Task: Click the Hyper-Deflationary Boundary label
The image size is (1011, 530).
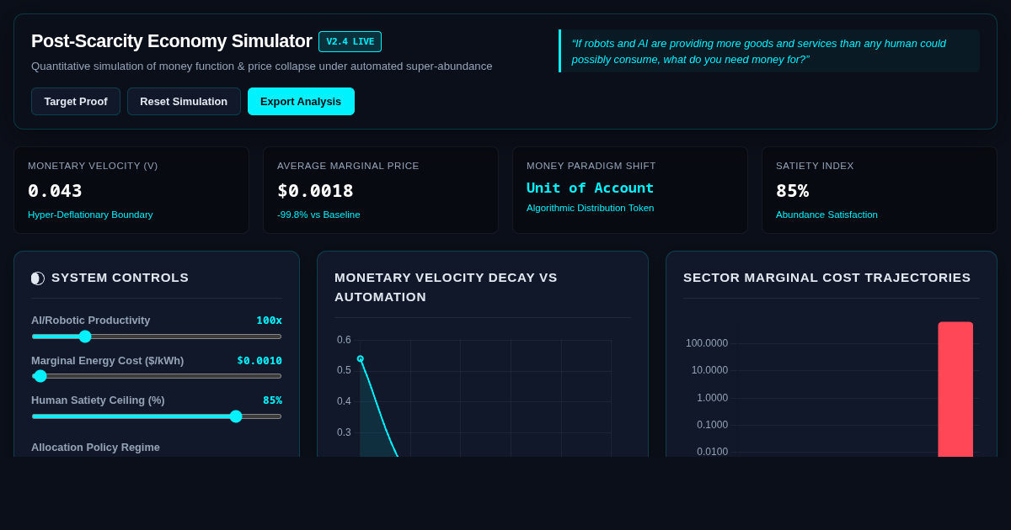Action: [x=90, y=215]
